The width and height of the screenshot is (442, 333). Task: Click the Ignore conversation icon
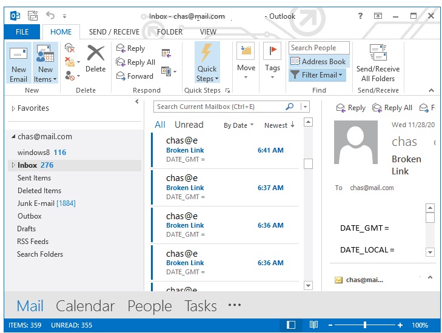click(x=69, y=48)
